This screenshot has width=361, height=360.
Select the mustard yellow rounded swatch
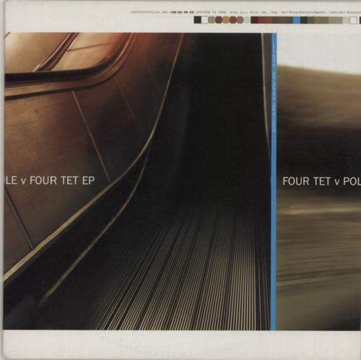click(x=226, y=20)
